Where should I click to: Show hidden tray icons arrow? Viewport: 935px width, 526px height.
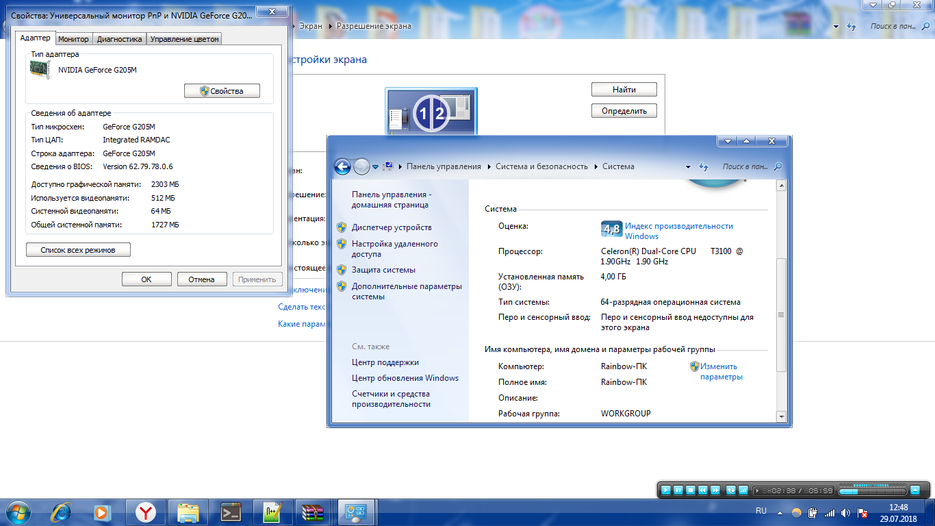point(780,512)
